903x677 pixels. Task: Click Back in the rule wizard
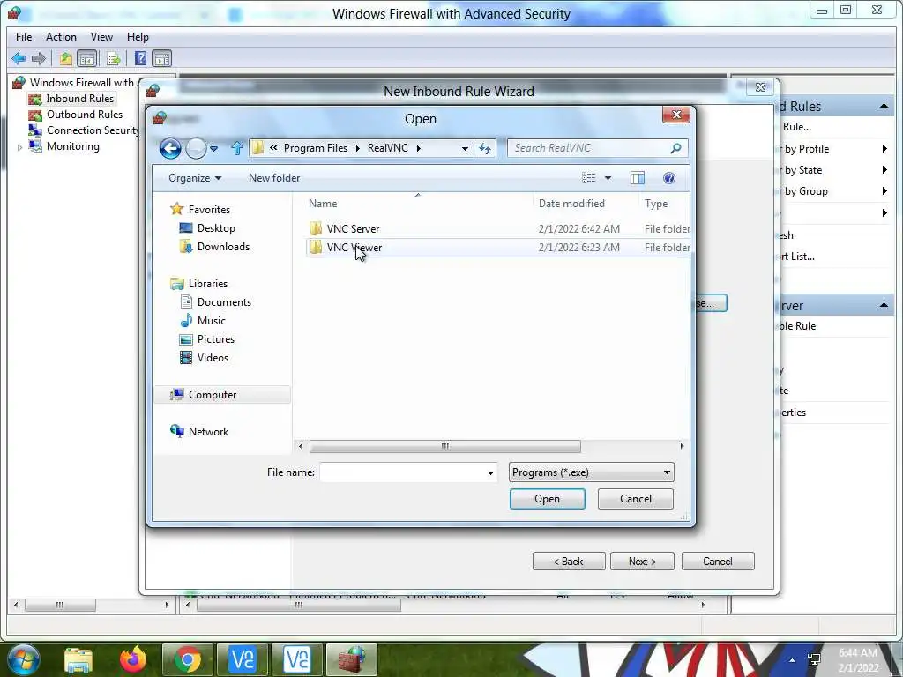[569, 562]
